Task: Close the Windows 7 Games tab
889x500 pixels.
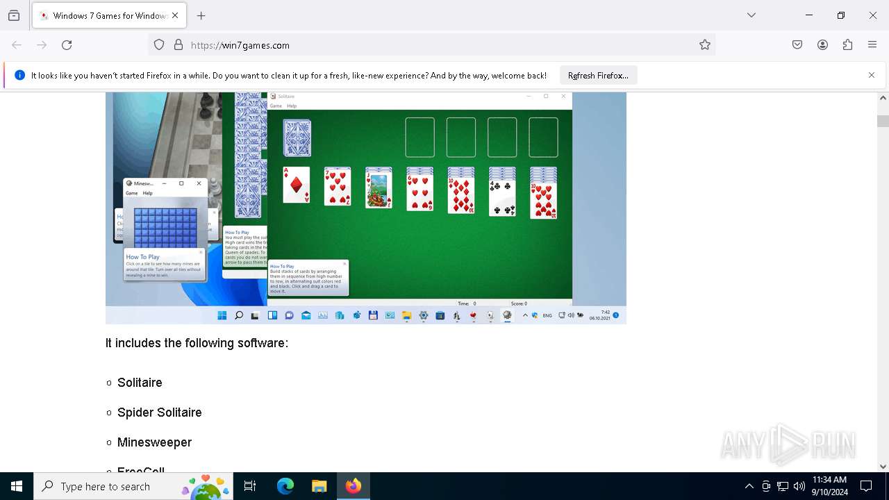Action: tap(175, 15)
